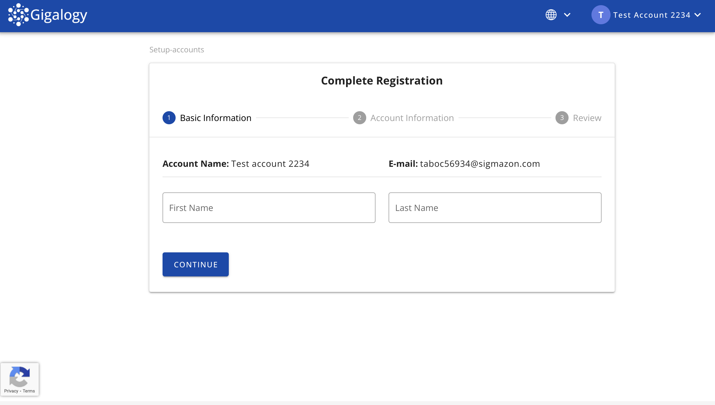Image resolution: width=715 pixels, height=405 pixels.
Task: Open the Test Account 2234 menu arrow
Action: (x=698, y=15)
